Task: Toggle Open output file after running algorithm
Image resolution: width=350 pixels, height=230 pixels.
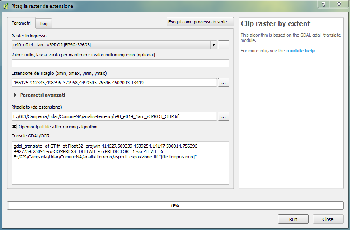Action: tap(14, 127)
